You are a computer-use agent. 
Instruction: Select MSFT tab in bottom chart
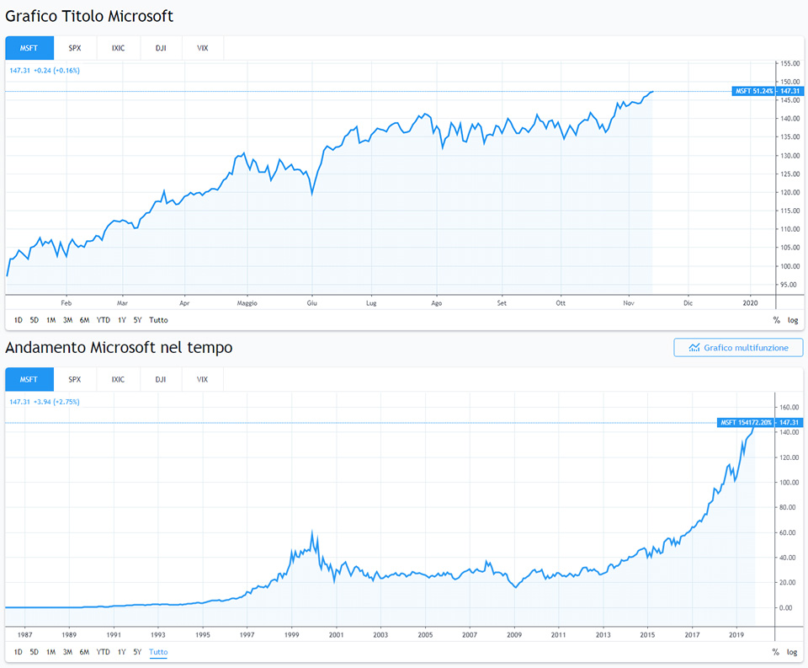click(x=29, y=380)
